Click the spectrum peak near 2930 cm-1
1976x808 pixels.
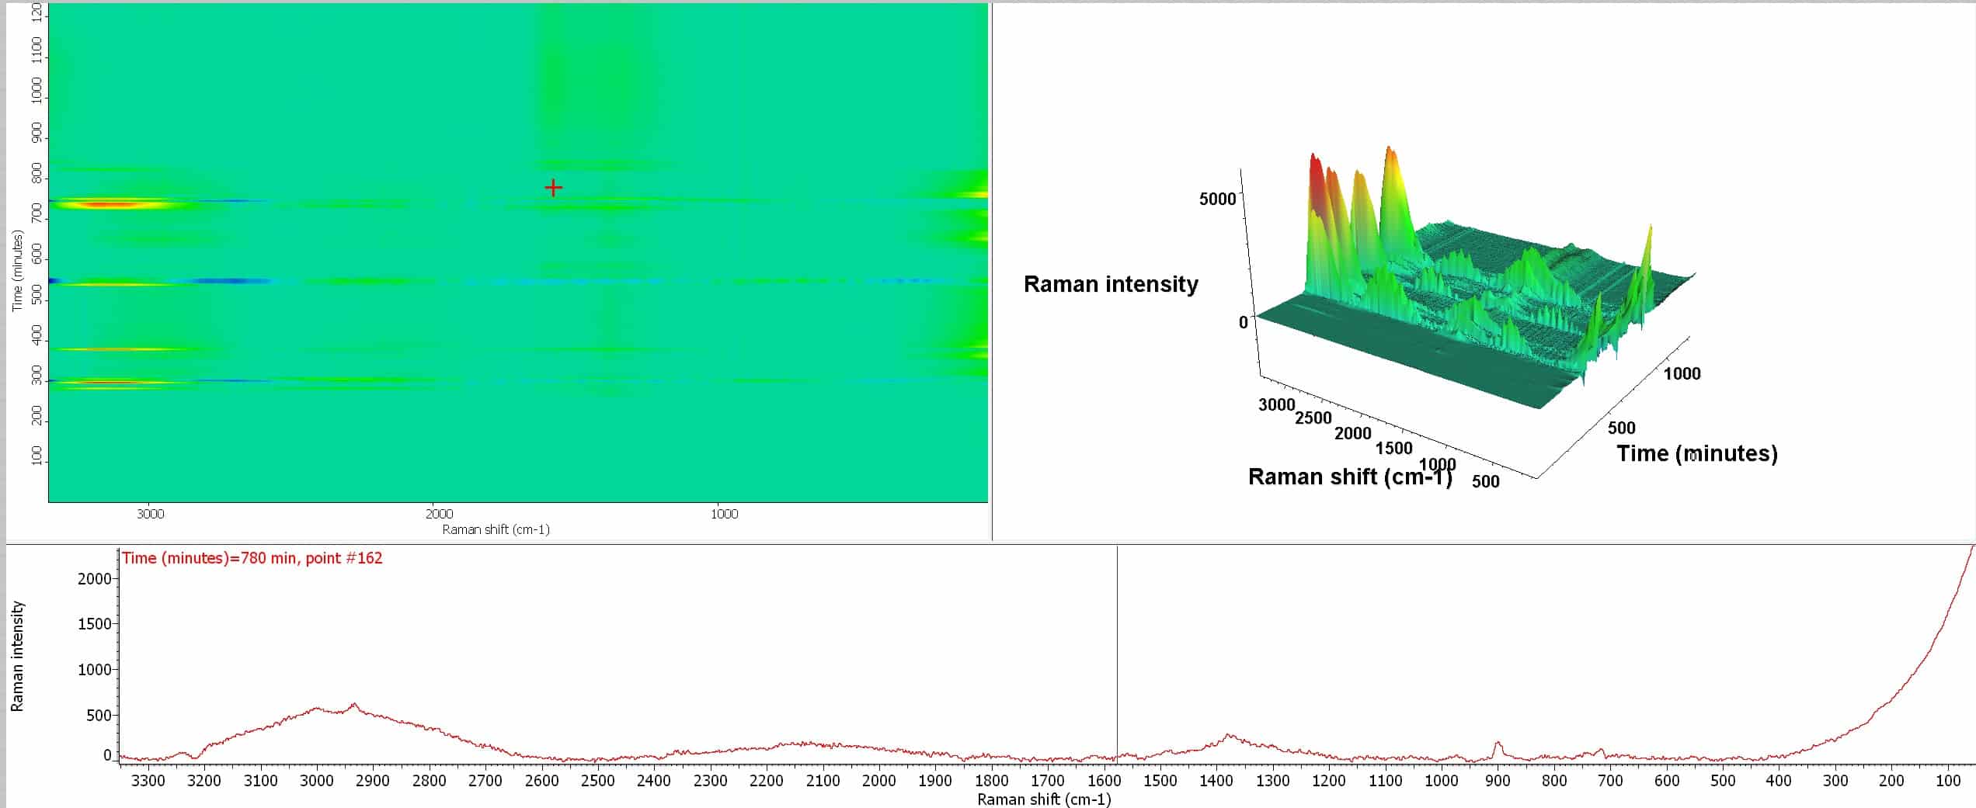point(354,705)
